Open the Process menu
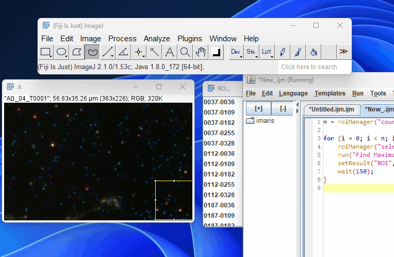This screenshot has height=257, width=394. click(x=122, y=39)
